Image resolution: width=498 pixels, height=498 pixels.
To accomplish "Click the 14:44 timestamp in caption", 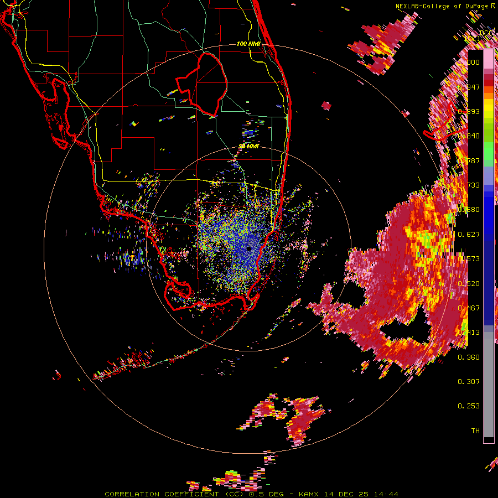I will point(386,494).
